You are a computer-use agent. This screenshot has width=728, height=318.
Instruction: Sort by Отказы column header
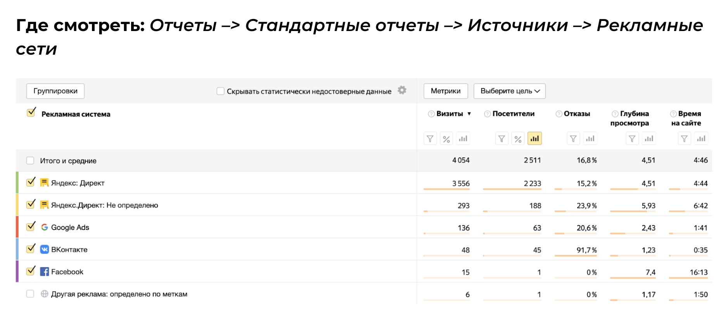pyautogui.click(x=577, y=114)
